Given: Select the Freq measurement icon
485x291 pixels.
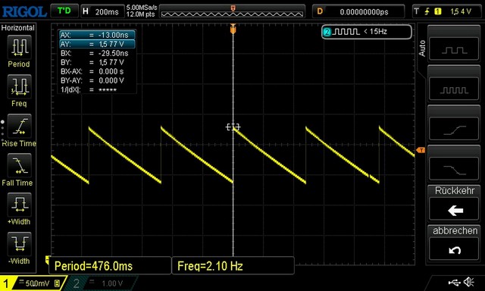Looking at the screenshot, I should [19, 86].
